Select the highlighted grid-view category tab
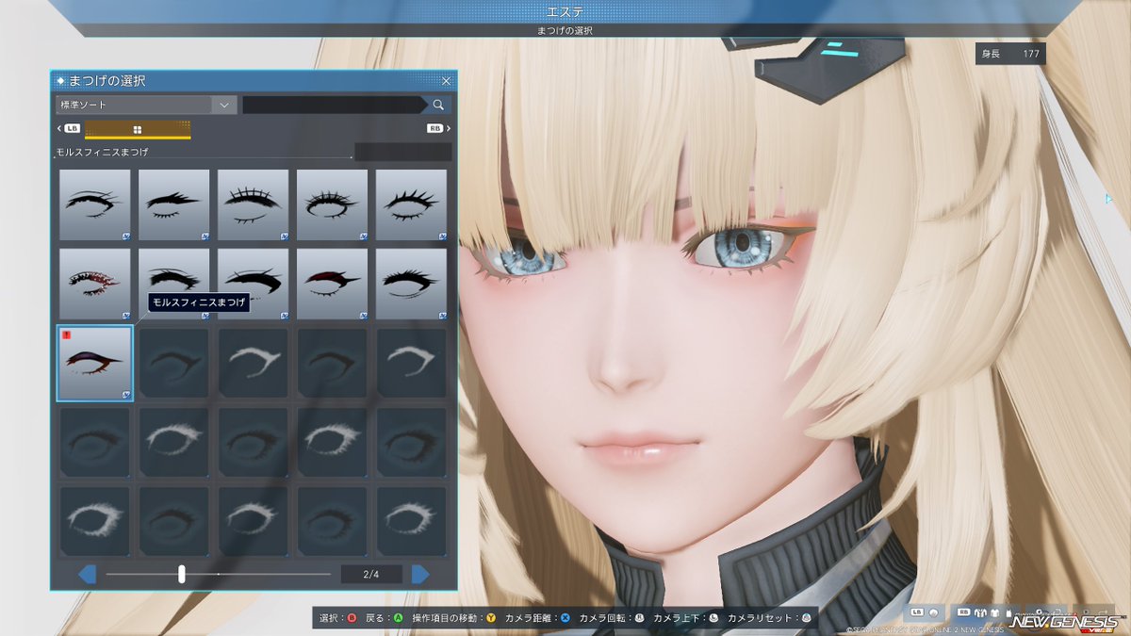The height and width of the screenshot is (636, 1131). tap(138, 129)
